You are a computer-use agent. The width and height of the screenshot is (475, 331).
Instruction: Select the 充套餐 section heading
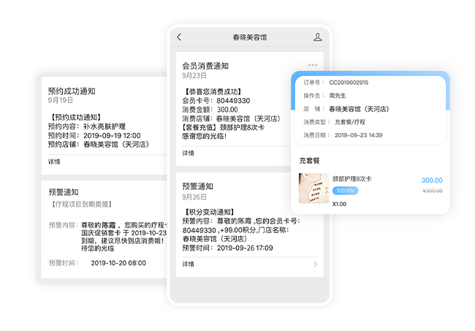[x=309, y=160]
